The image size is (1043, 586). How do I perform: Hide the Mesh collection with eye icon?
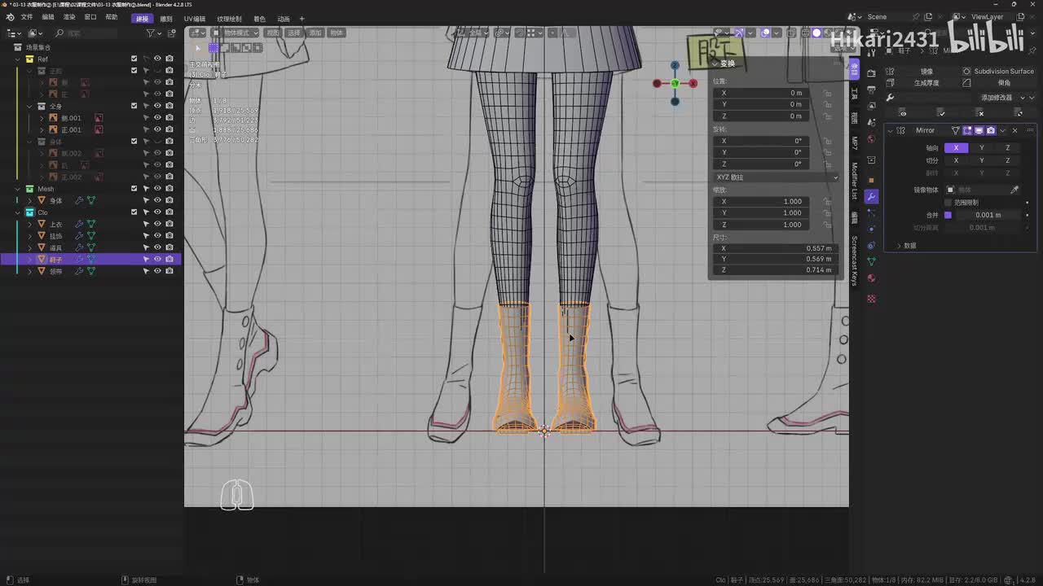[157, 189]
